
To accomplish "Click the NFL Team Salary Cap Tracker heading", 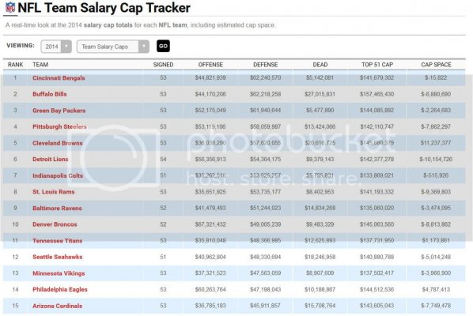I will [104, 8].
